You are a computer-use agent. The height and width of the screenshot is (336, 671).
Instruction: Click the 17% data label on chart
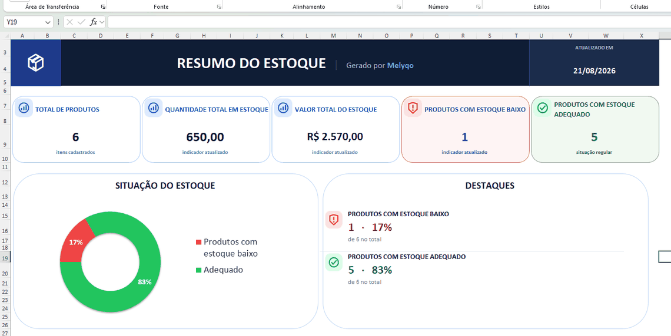[x=76, y=242]
